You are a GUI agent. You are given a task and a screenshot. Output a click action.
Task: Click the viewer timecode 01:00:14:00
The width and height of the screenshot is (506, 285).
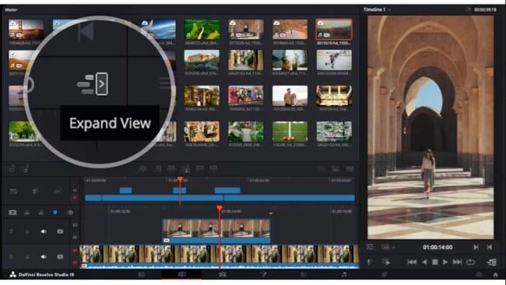437,248
